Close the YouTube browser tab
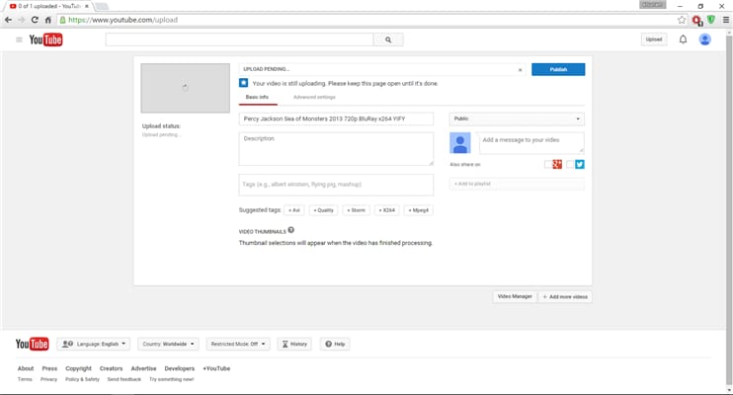 (87, 6)
